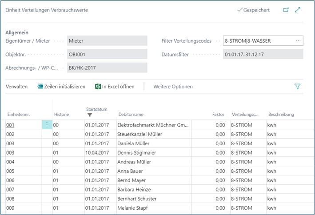Click the Startdatum column filter icon
Image resolution: width=315 pixels, height=215 pixels.
tap(90, 115)
